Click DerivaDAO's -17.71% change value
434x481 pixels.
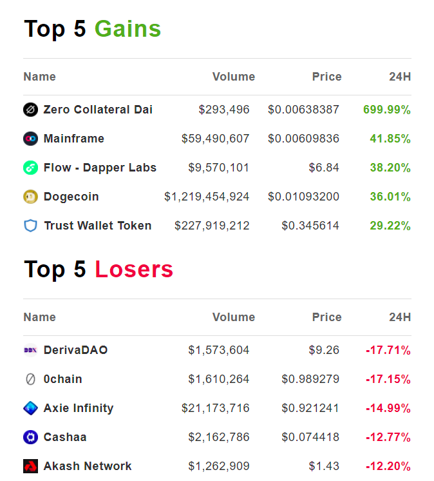click(x=388, y=350)
